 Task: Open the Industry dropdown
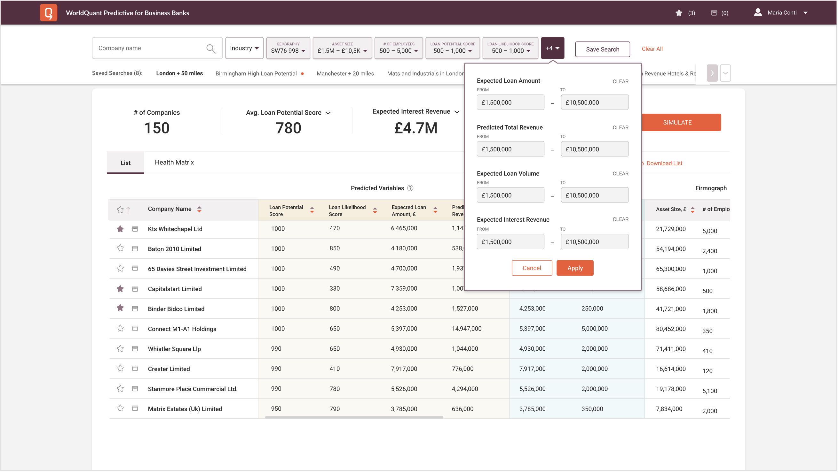click(244, 48)
